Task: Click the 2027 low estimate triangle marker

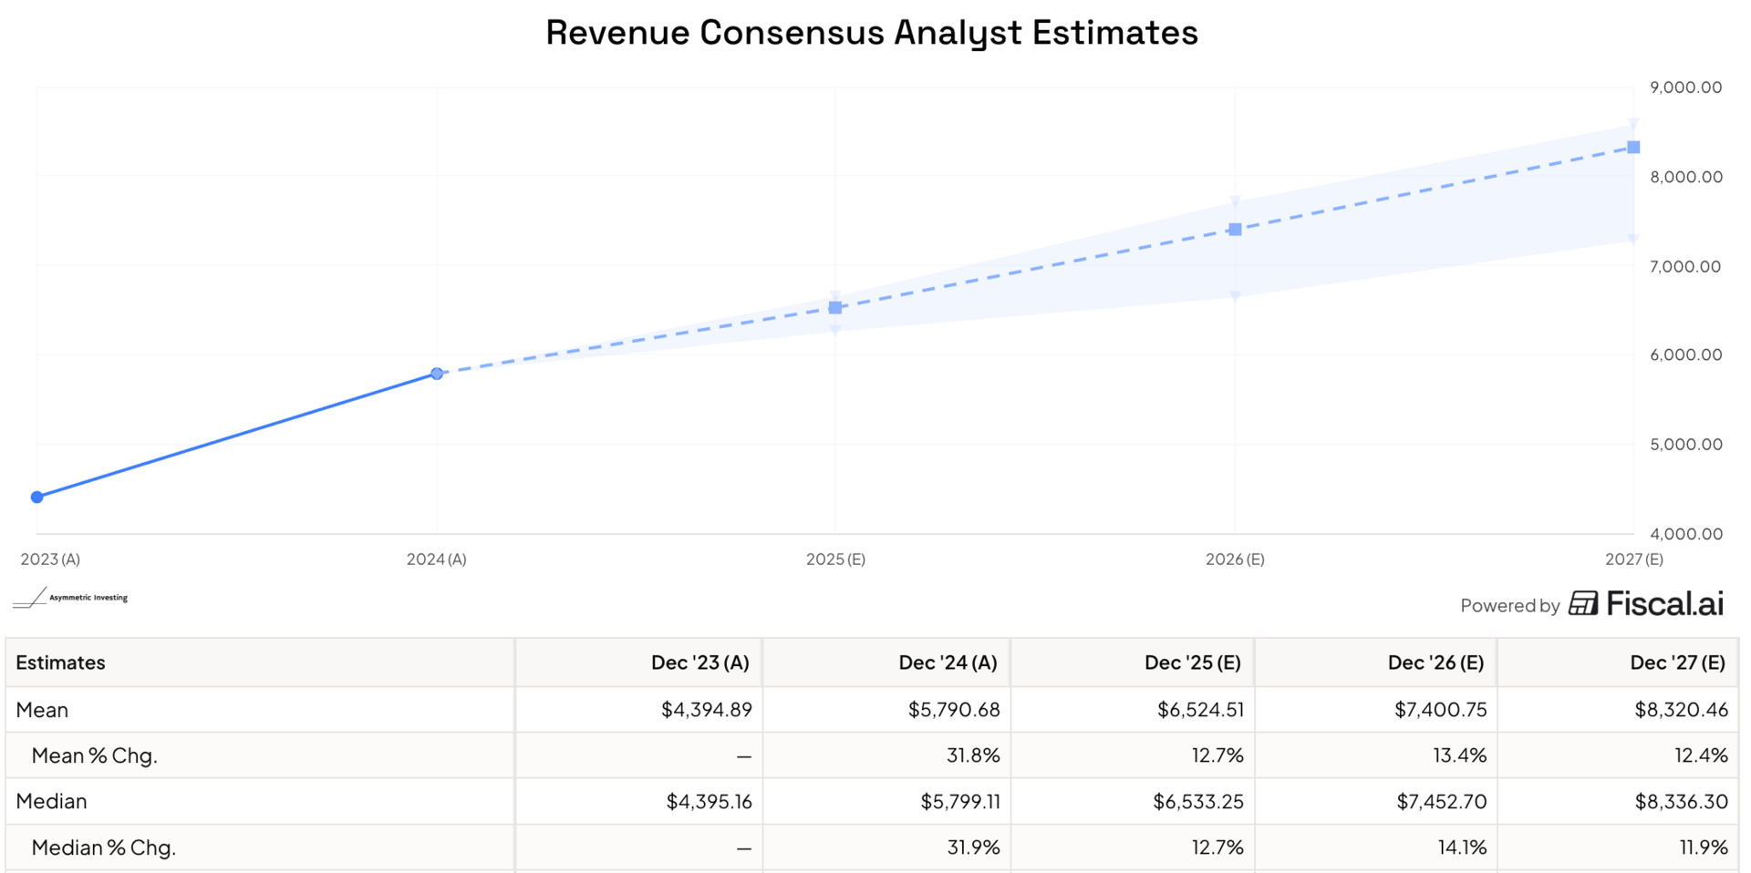Action: (1633, 240)
